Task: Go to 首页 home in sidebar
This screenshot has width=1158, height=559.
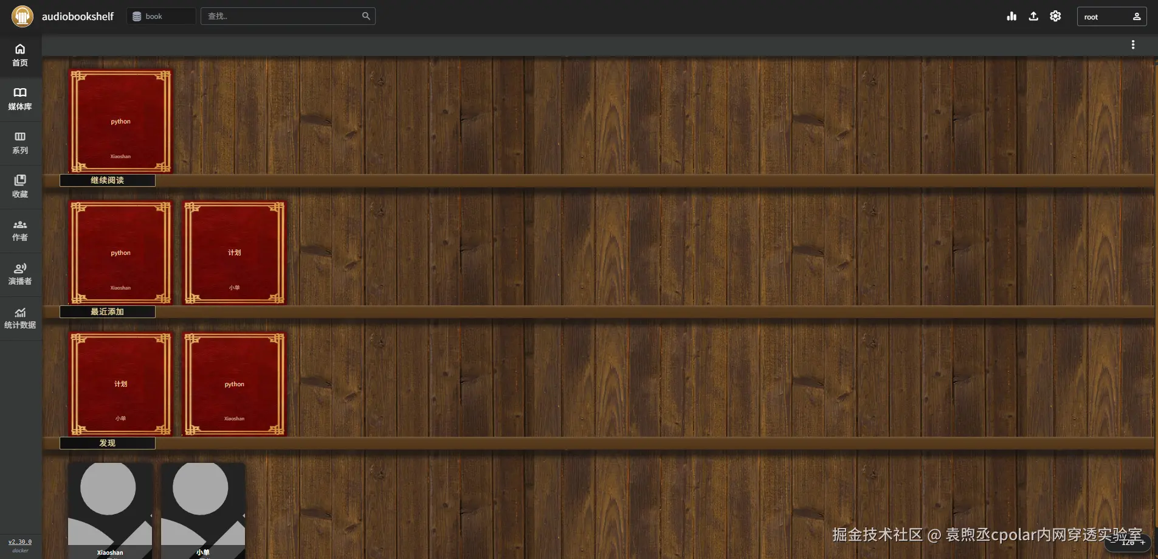Action: [20, 55]
